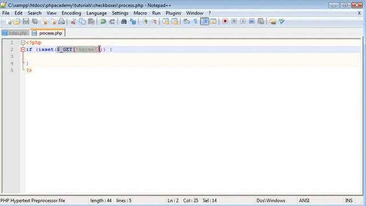Toggle the INS insert mode indicator

(x=349, y=201)
